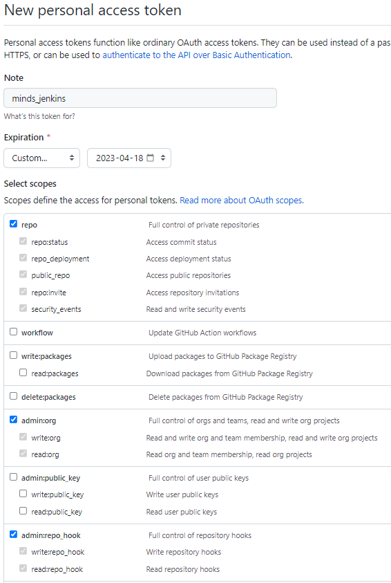391x583 pixels.
Task: Select the write:public_key checkbox
Action: coord(23,494)
